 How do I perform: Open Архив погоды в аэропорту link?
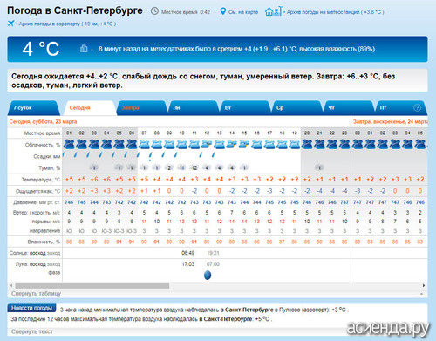(67, 24)
